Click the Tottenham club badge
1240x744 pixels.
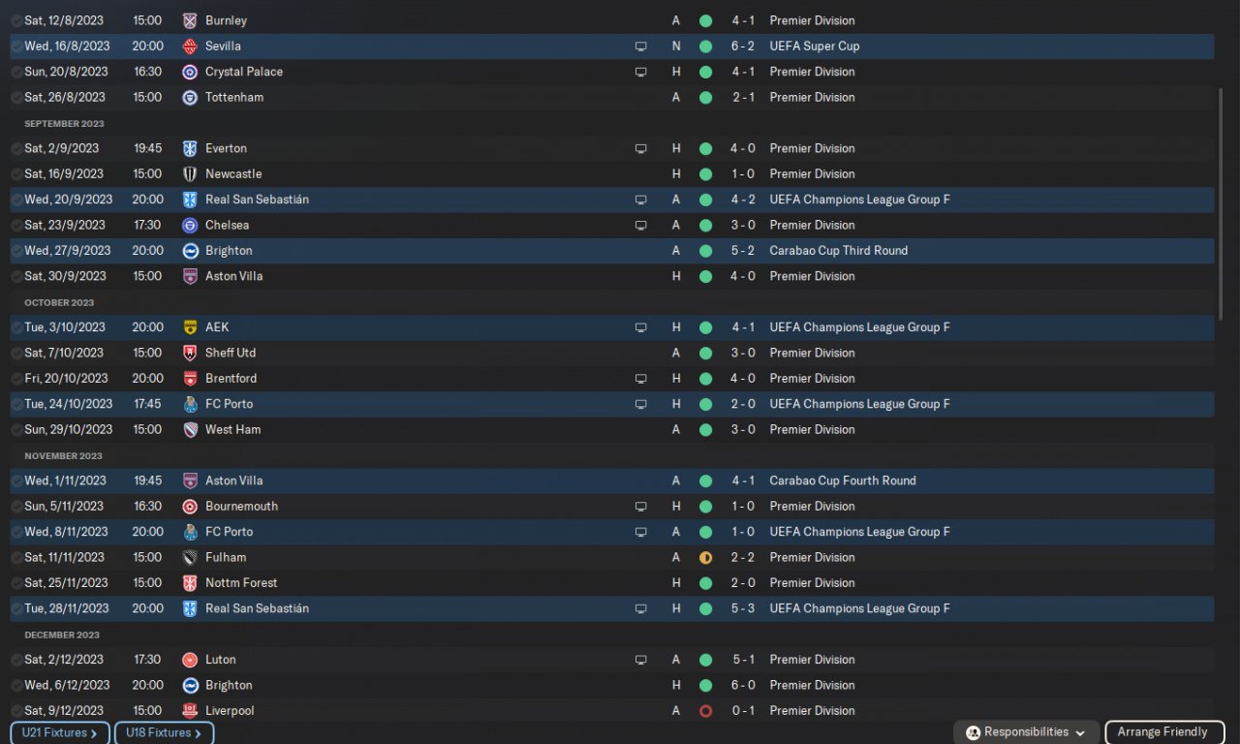[190, 97]
